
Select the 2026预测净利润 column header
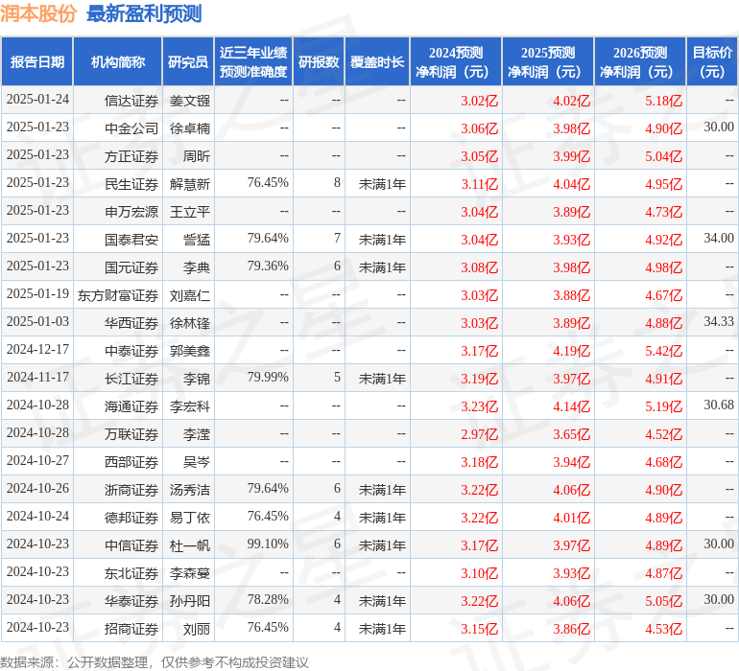[x=640, y=62]
